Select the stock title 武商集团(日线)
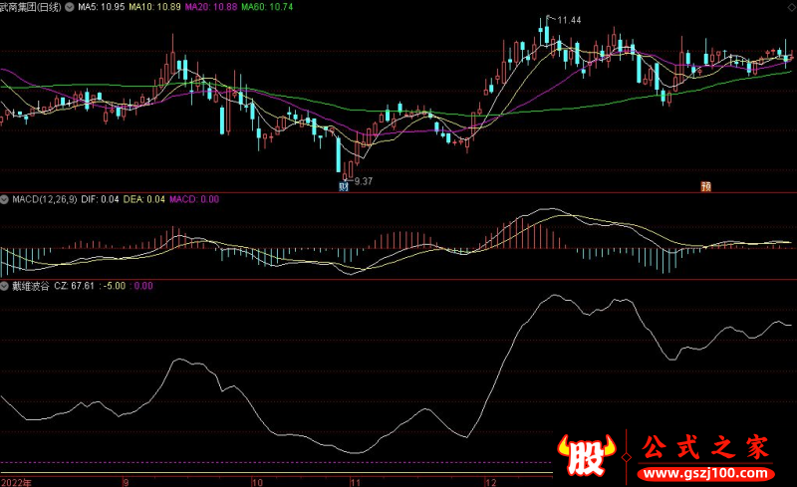Screen dimensions: 797x487 [x=31, y=7]
